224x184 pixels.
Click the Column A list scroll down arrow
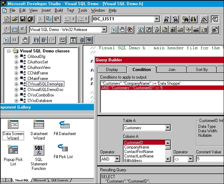(x=168, y=159)
